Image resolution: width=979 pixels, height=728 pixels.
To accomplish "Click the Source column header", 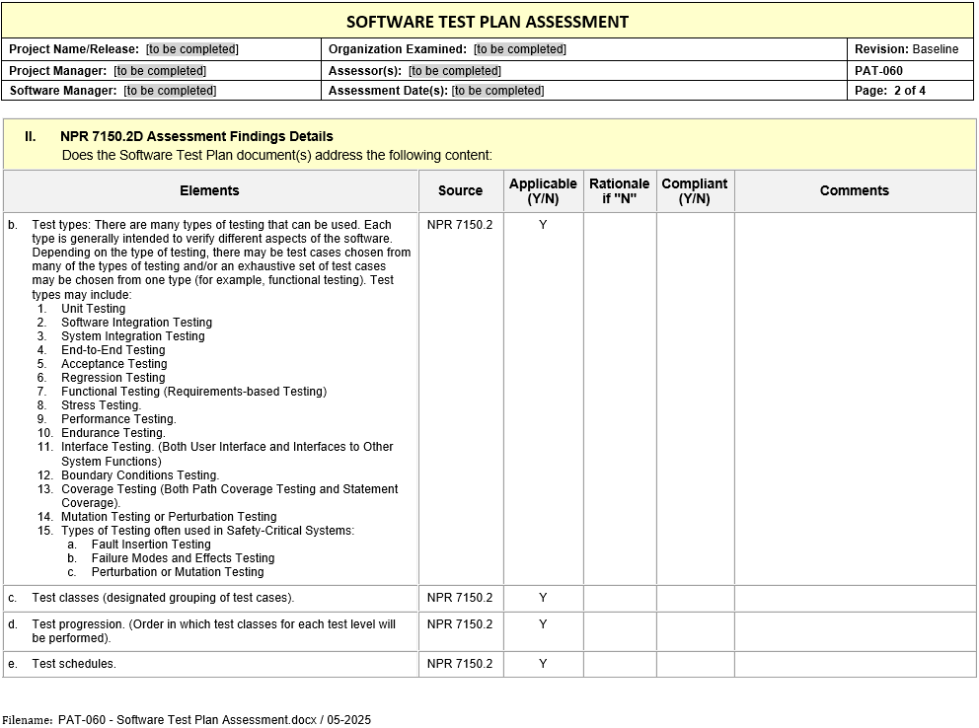I will point(460,191).
